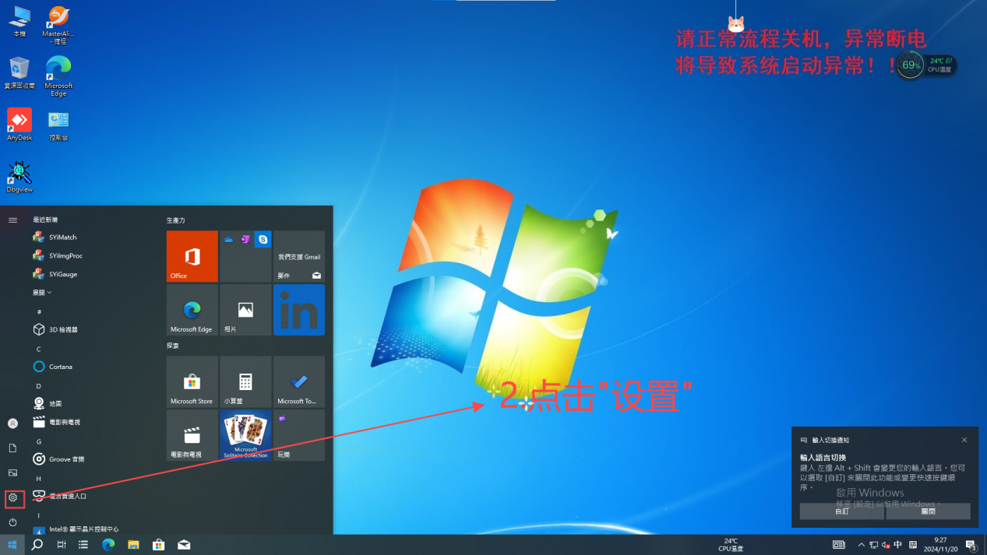Open the 小算盤 calculator tile
This screenshot has height=555, width=987.
(245, 382)
